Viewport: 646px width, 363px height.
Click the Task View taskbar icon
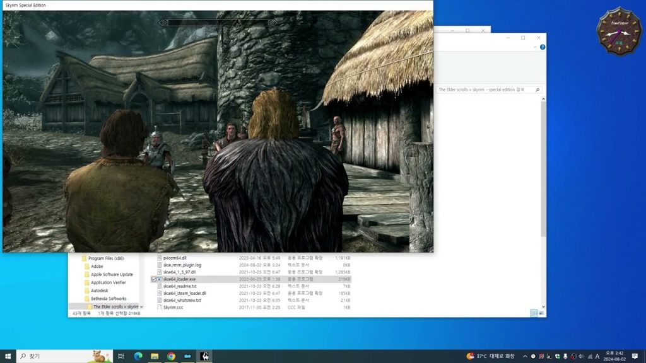point(121,356)
